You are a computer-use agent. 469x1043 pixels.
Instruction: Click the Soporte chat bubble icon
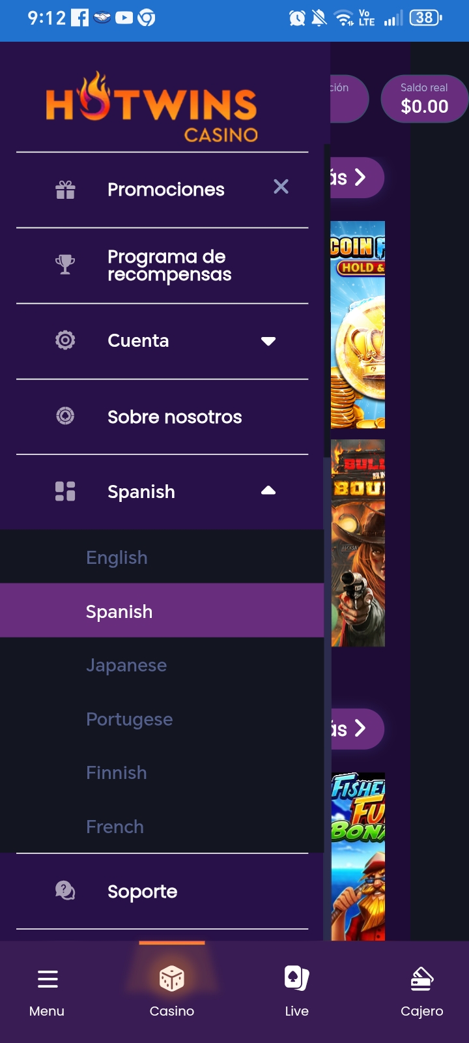65,890
